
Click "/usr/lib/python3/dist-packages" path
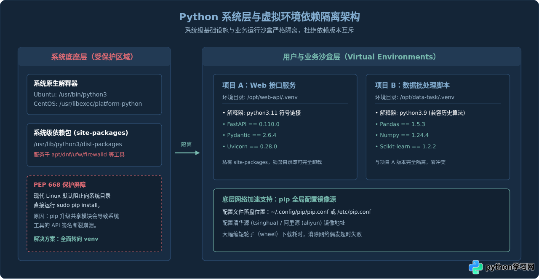pos(78,144)
